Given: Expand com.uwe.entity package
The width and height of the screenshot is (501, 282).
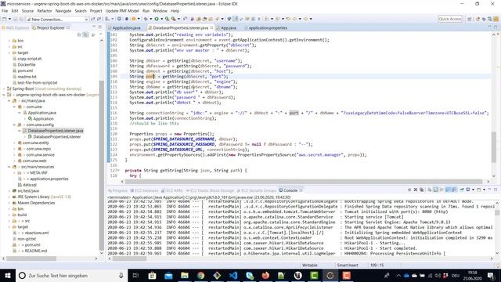Looking at the screenshot, I should (x=14, y=143).
